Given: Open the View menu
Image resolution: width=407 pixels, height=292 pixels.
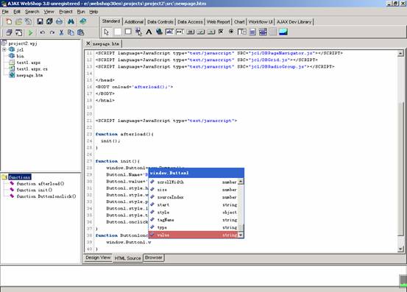Looking at the screenshot, I should [x=49, y=12].
